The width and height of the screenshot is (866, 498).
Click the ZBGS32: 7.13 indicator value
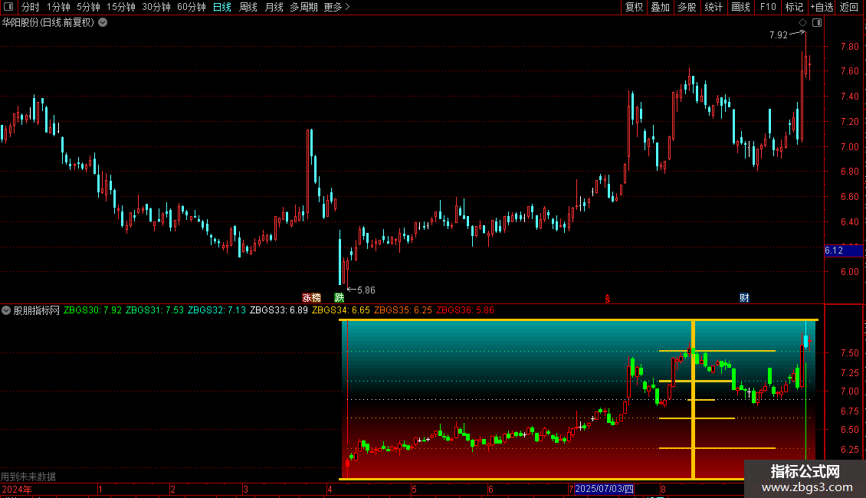pyautogui.click(x=216, y=310)
